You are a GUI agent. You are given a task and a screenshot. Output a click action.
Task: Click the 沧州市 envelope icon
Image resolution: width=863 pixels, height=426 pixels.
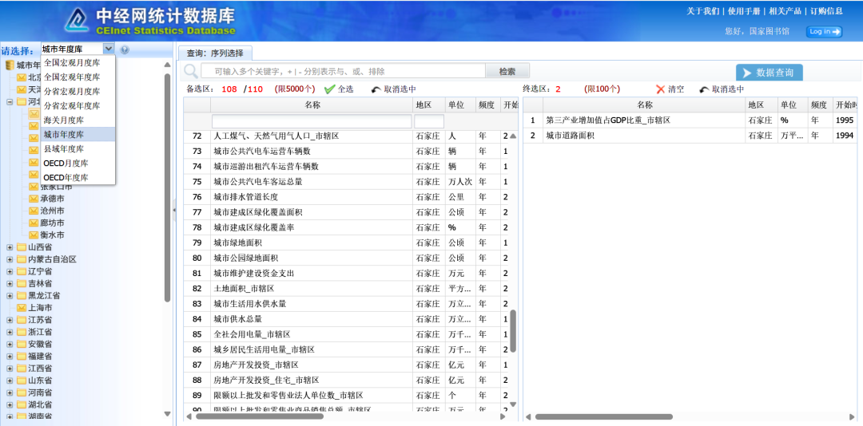(34, 211)
